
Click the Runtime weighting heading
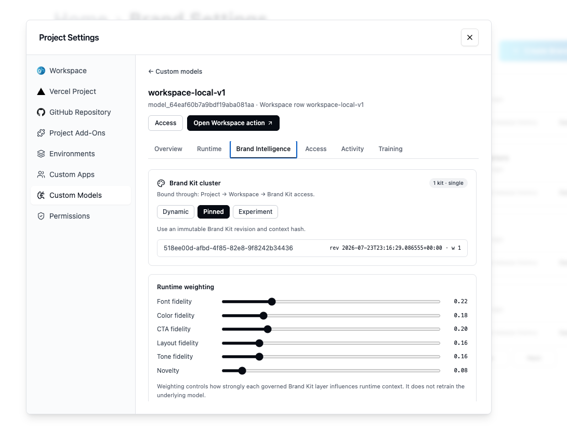point(186,287)
